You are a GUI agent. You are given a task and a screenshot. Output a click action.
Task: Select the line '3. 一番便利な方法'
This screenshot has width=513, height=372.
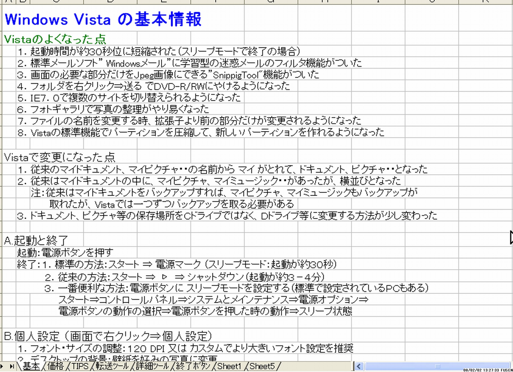[x=237, y=288]
